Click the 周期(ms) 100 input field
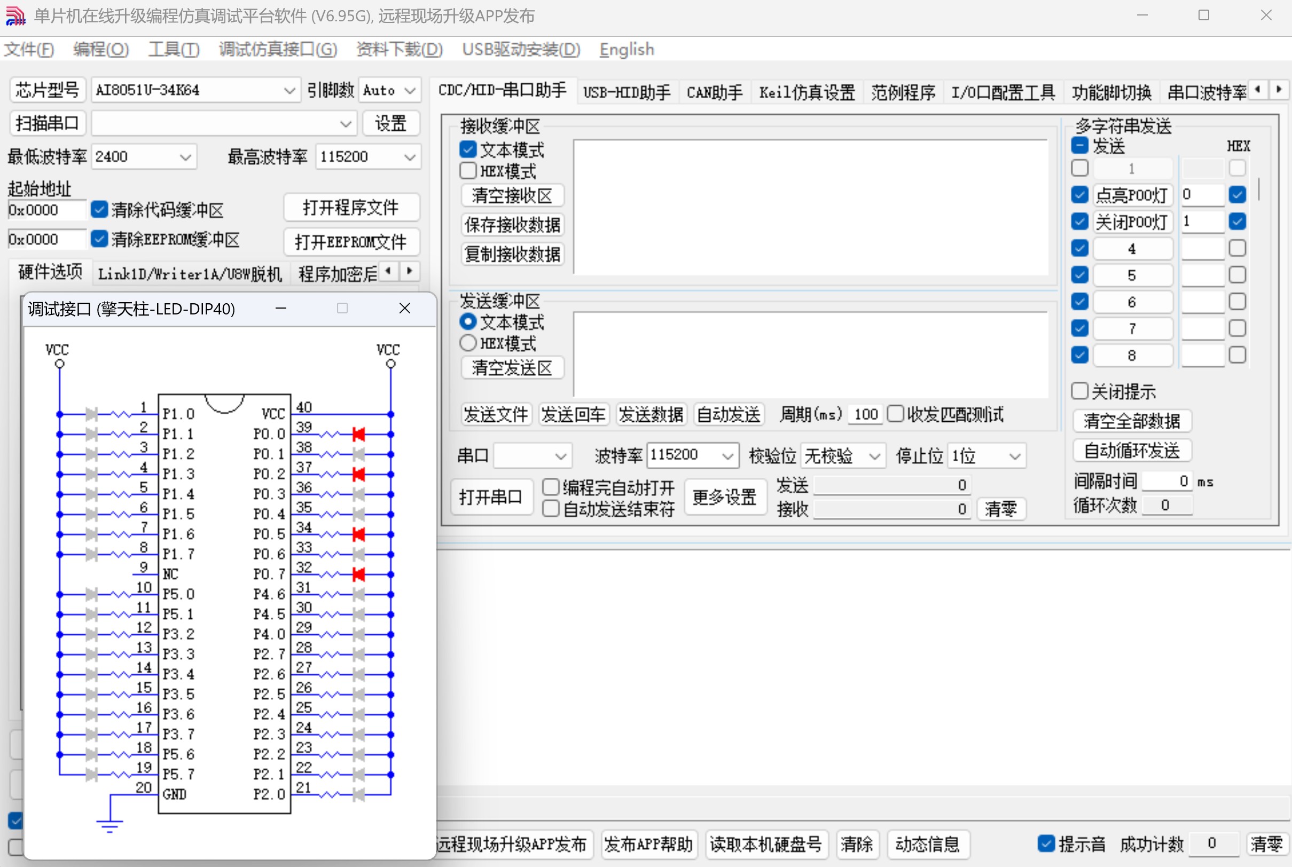The height and width of the screenshot is (867, 1292). pos(866,414)
